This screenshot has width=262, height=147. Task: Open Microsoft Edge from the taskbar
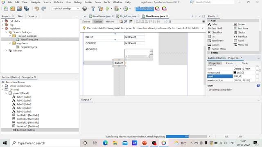[105, 143]
